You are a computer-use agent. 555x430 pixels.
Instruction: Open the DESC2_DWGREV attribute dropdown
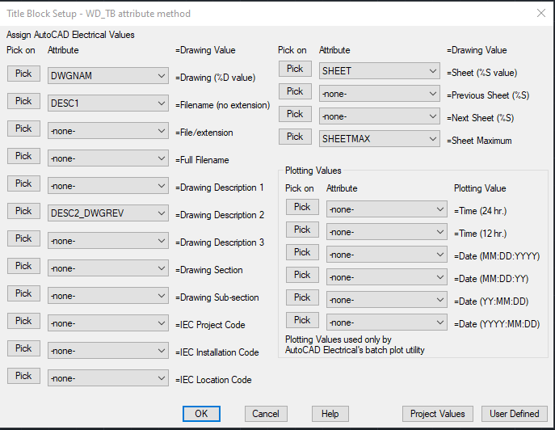coord(108,213)
